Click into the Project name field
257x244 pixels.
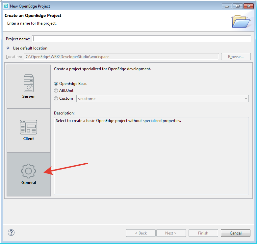(141, 39)
